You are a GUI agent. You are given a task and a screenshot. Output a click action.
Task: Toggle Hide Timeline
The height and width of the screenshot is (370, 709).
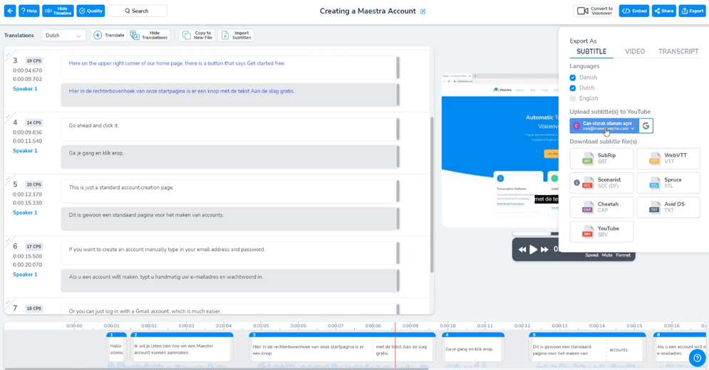click(x=58, y=11)
